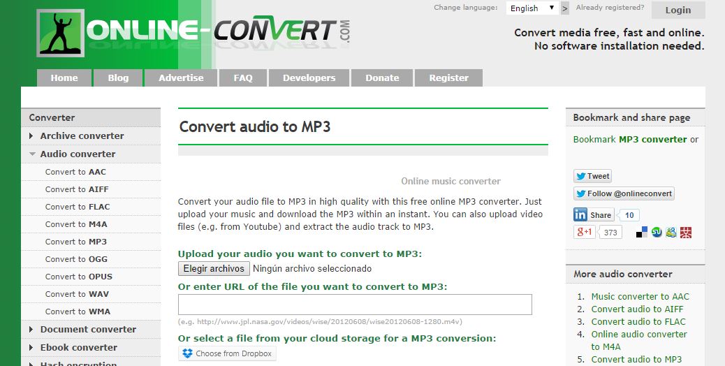Click the red social bookmark icon
This screenshot has height=366, width=725.
pos(686,232)
